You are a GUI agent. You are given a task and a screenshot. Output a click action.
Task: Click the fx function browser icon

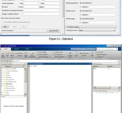coord(29,66)
